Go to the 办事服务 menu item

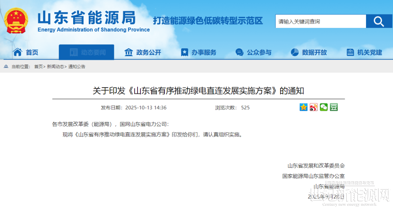(204, 52)
